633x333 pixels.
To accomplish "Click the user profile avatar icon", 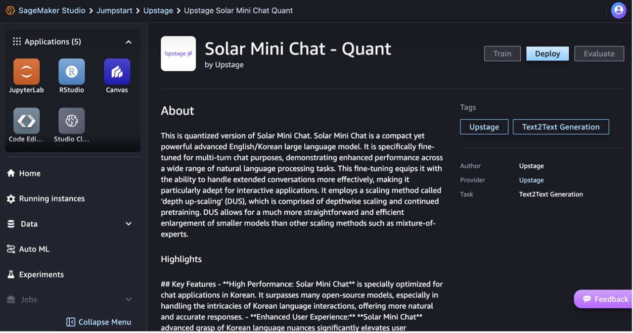I will (x=618, y=10).
